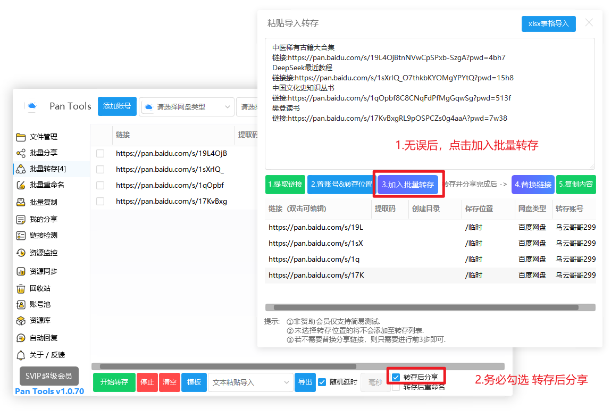Select dialog row https://pan.baidu.com/s/1q
The image size is (611, 417).
click(430, 259)
